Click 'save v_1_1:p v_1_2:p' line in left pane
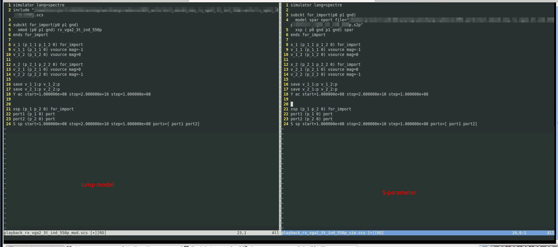The width and height of the screenshot is (558, 247). [x=36, y=84]
